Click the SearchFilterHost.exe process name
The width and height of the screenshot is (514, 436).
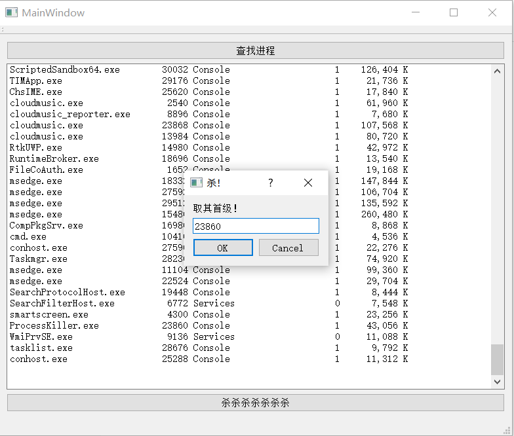62,303
